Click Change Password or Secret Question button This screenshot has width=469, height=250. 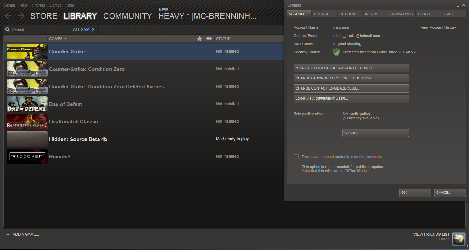pyautogui.click(x=351, y=78)
